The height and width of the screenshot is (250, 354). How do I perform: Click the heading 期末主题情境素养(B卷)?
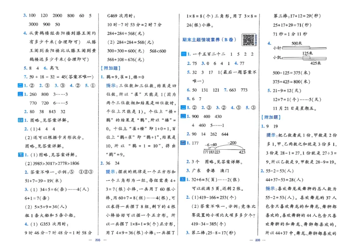click(x=209, y=40)
